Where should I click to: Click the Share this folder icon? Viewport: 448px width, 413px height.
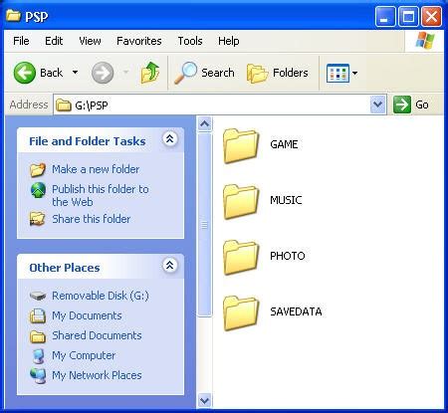37,219
